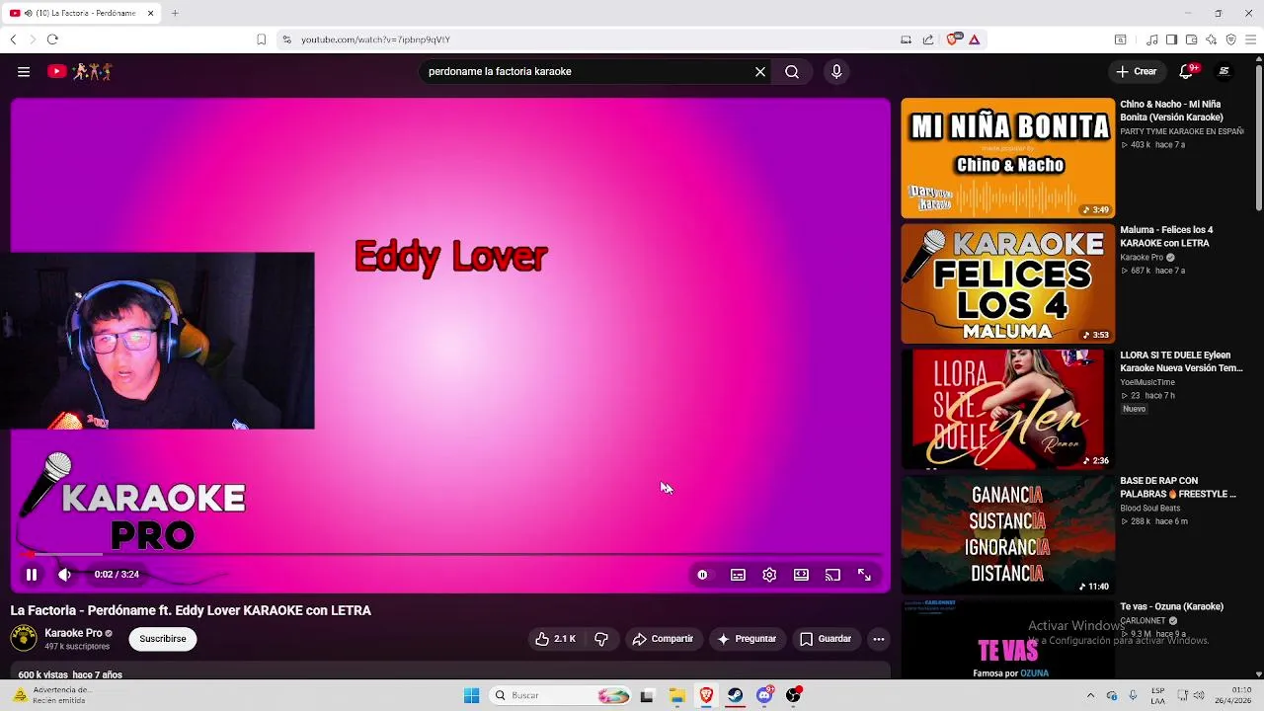This screenshot has height=711, width=1264.
Task: Dislike the video
Action: [601, 639]
